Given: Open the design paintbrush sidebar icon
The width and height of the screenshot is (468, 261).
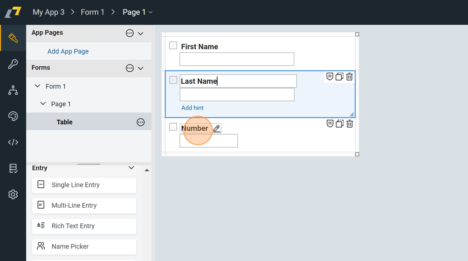Looking at the screenshot, I should coord(13,38).
